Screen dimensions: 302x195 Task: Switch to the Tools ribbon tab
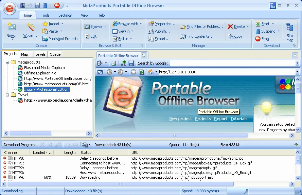tap(45, 15)
